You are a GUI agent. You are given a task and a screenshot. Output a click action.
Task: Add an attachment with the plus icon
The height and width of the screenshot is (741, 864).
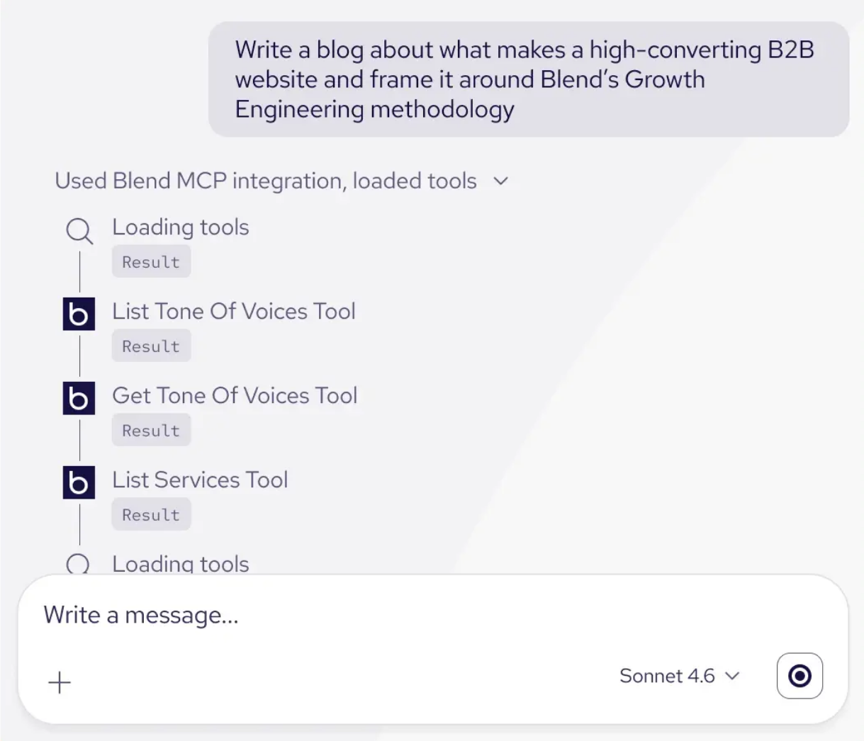click(x=60, y=682)
